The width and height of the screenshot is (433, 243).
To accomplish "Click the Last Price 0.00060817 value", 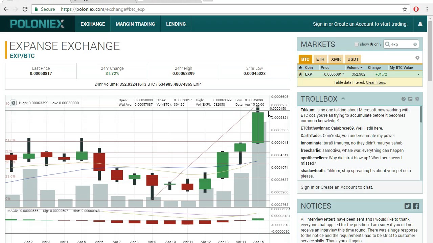I will point(41,74).
